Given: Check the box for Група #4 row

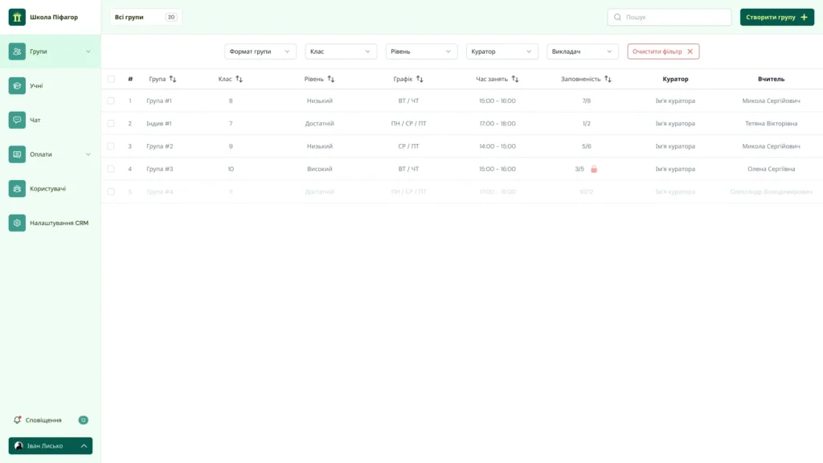Looking at the screenshot, I should click(x=111, y=191).
